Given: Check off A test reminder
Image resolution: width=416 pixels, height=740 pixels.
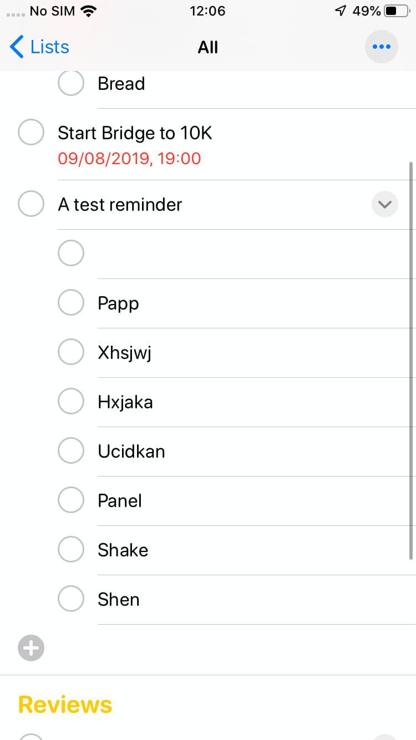Looking at the screenshot, I should click(x=31, y=204).
